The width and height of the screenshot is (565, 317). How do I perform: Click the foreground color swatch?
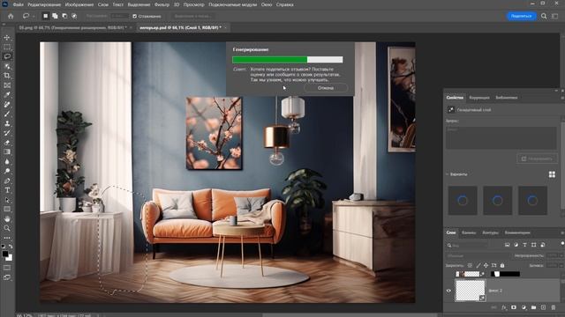(5, 254)
